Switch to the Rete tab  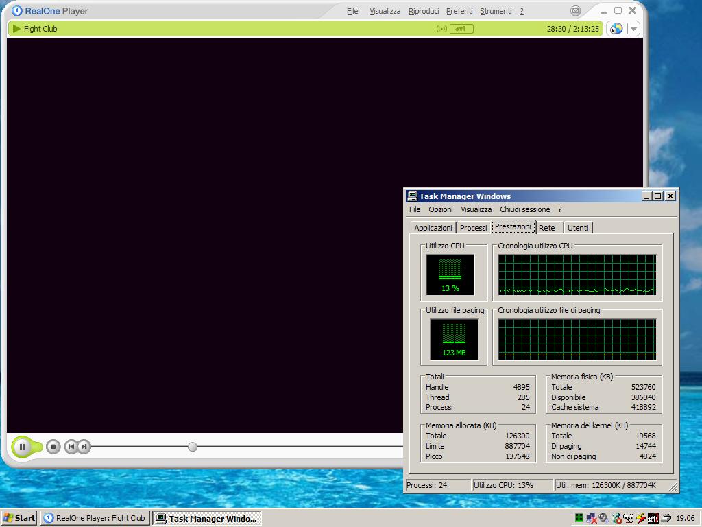click(546, 228)
